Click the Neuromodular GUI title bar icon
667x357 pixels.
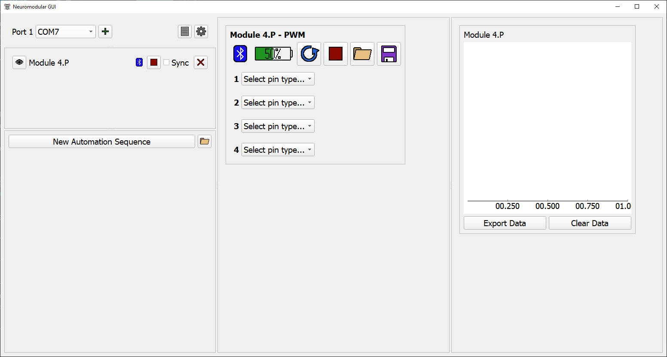7,6
